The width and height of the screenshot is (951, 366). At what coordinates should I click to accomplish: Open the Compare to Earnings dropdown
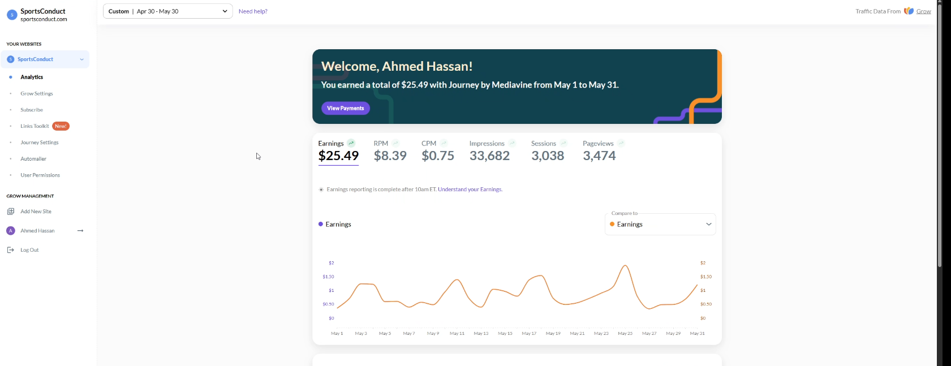click(660, 225)
